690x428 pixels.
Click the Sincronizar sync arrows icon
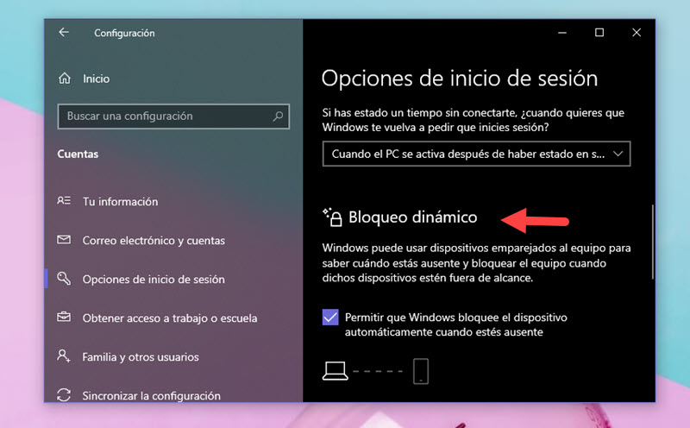[64, 395]
